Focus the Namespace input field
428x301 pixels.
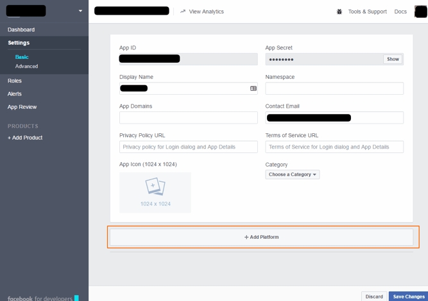[334, 88]
